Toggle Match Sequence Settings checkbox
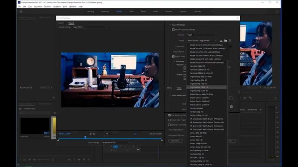Screen dimensions: 298x167 [173, 30]
